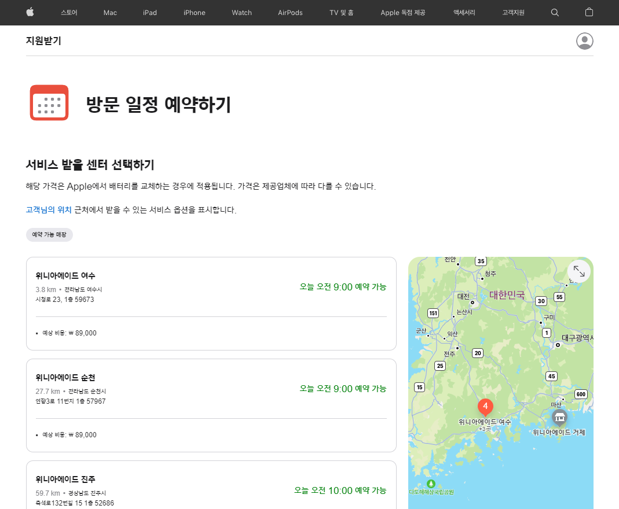Select the 위니아에이드 여수 store card
This screenshot has height=509, width=619.
(x=211, y=304)
